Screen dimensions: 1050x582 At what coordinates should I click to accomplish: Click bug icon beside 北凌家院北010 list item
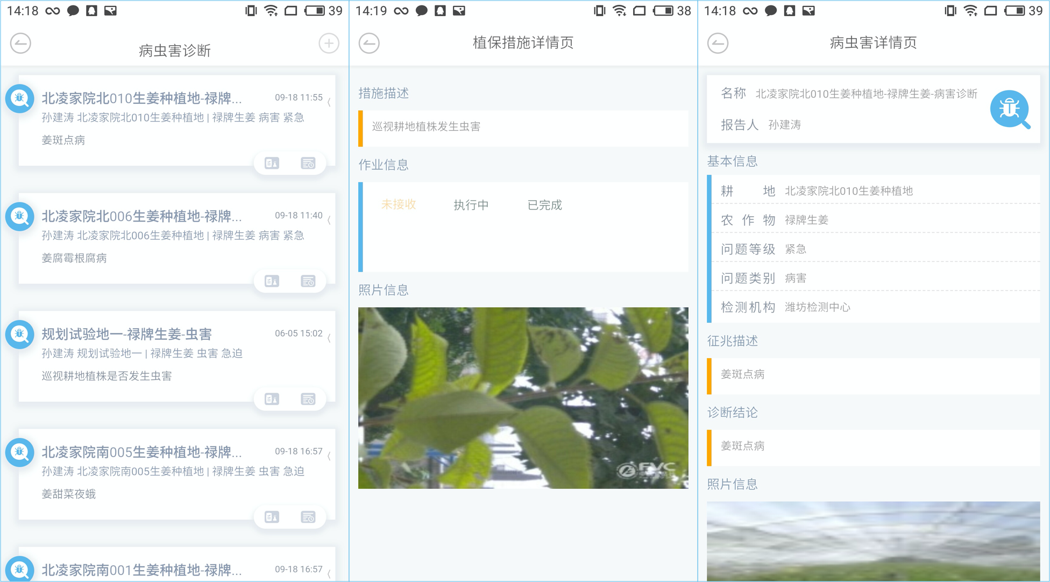pyautogui.click(x=20, y=98)
